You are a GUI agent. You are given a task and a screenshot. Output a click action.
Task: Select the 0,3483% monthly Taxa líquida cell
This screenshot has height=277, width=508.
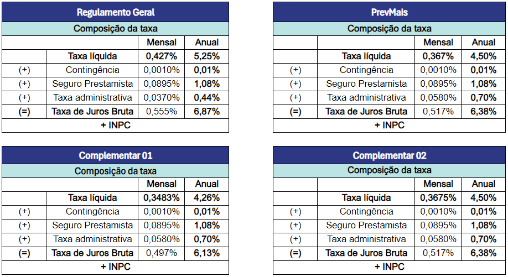[161, 197]
